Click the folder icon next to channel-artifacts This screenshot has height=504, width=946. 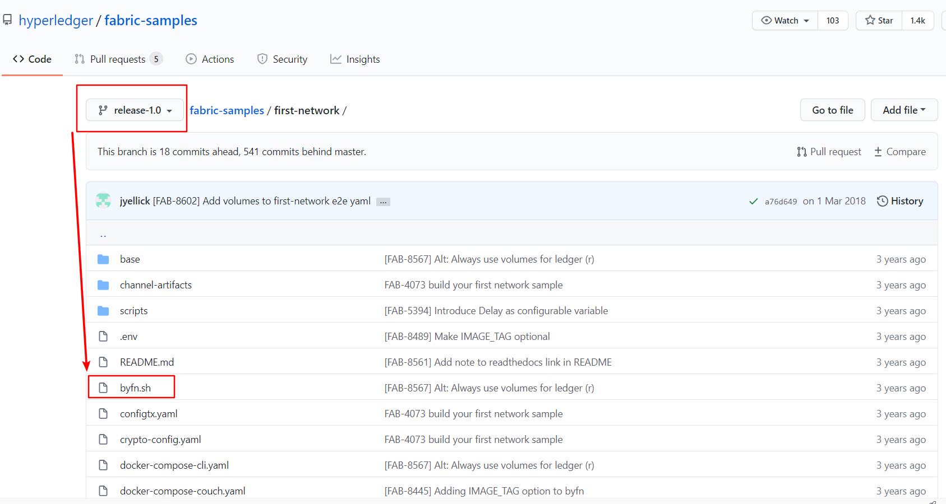coord(103,285)
